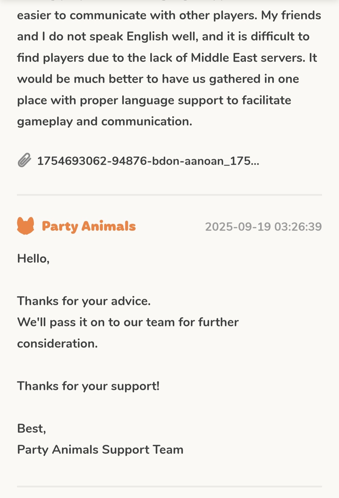Click the "Hello," greeting line
The width and height of the screenshot is (339, 498).
33,259
